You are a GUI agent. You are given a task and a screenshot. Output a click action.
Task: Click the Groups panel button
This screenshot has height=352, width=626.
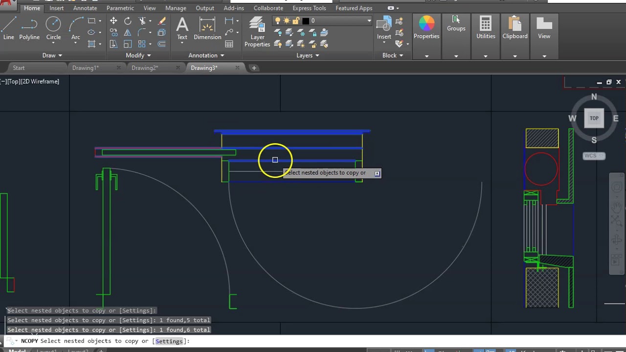point(456,23)
